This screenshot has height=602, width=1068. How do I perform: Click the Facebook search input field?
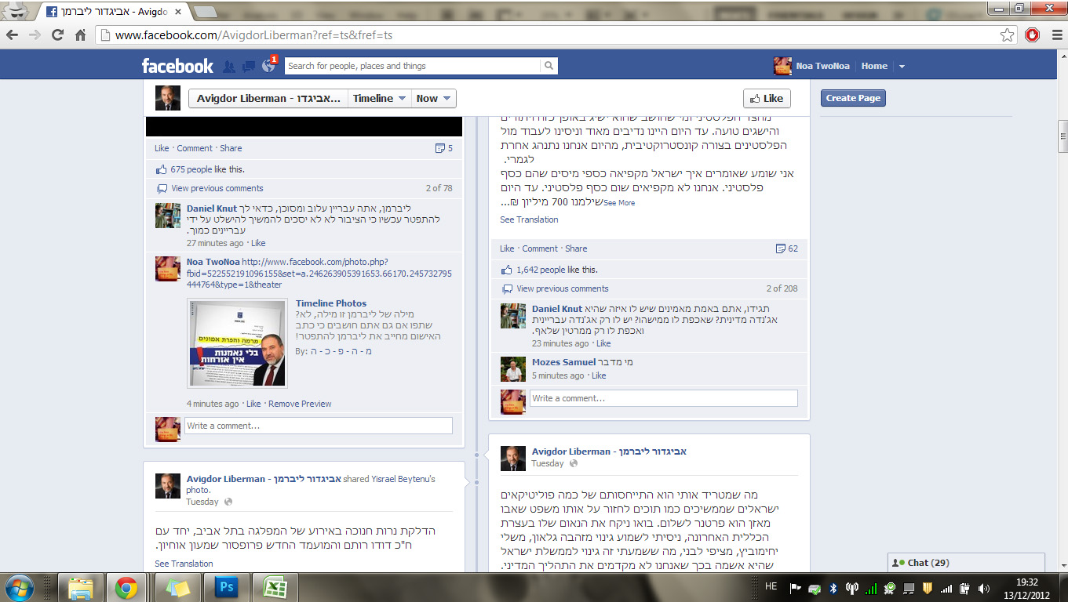click(x=413, y=67)
